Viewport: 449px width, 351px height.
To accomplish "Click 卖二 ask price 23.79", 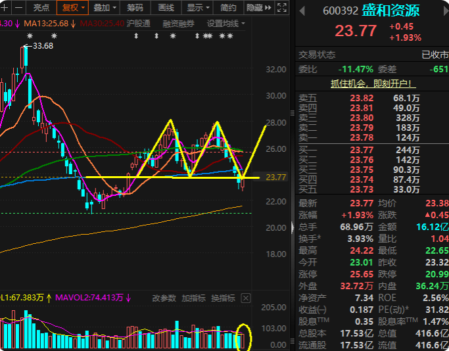I will (362, 128).
